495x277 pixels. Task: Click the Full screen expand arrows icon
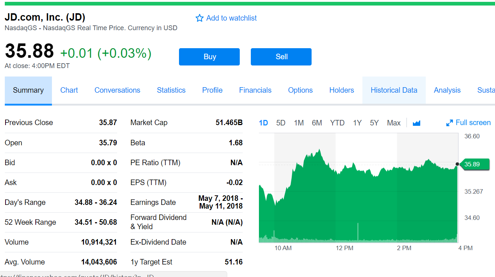click(449, 123)
